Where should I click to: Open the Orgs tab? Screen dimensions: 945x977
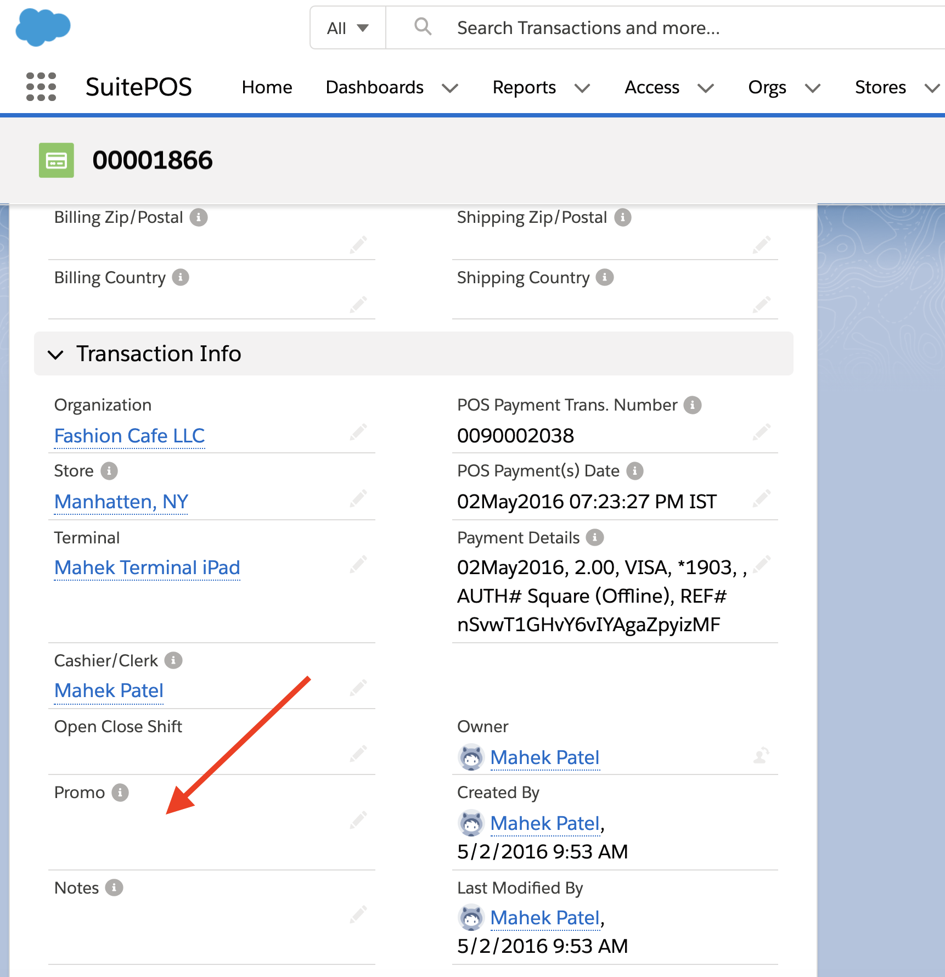768,87
